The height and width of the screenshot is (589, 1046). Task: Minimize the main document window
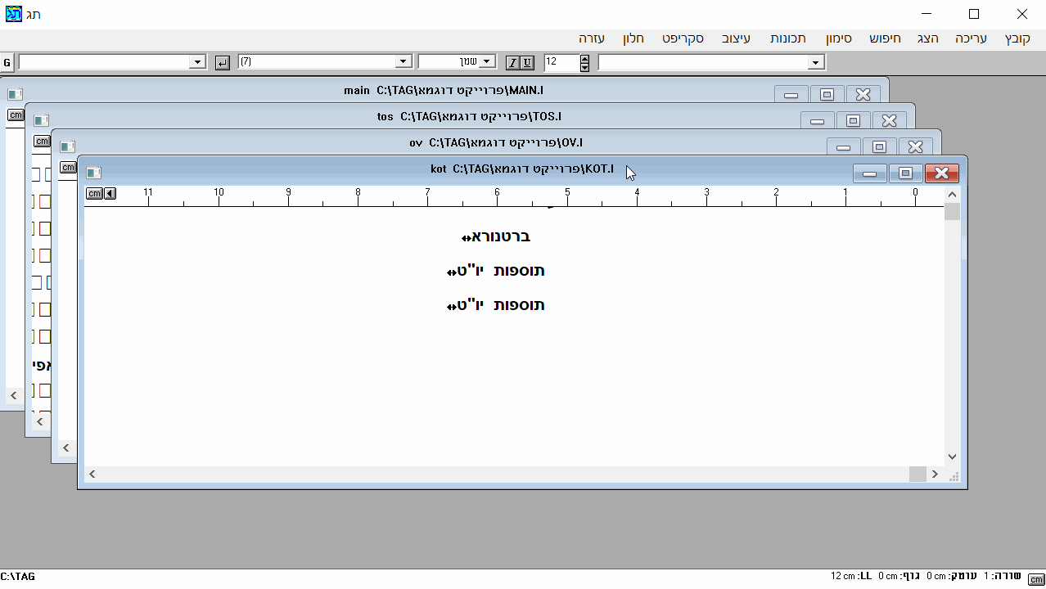(791, 95)
